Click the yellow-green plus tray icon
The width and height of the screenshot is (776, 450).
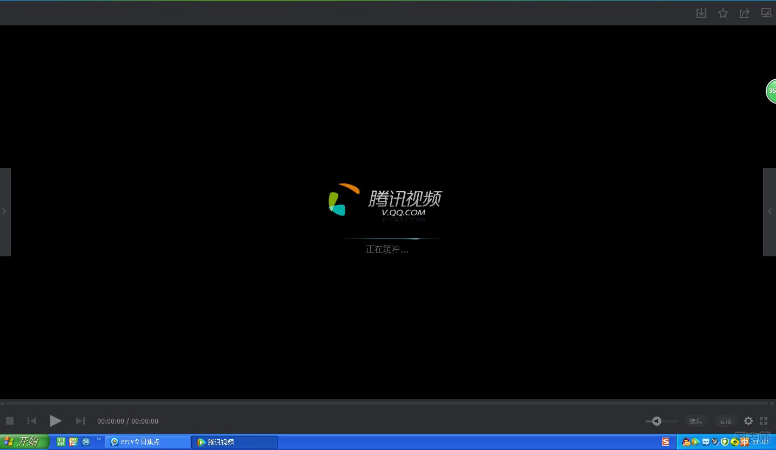click(734, 442)
